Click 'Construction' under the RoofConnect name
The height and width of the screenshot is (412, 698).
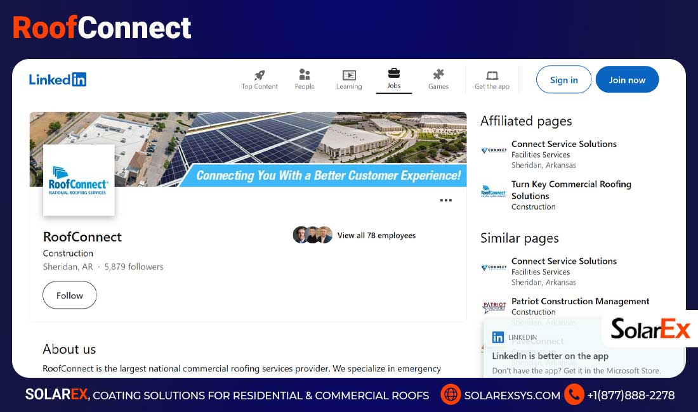click(68, 254)
